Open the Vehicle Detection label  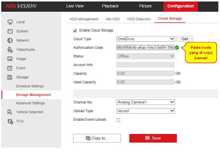30,112
